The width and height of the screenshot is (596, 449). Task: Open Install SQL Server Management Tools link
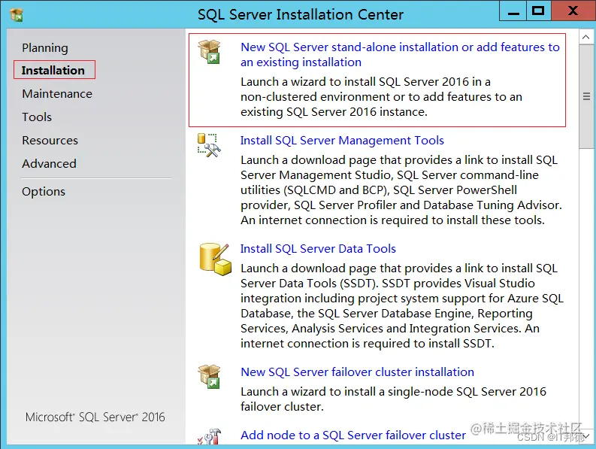coord(342,141)
